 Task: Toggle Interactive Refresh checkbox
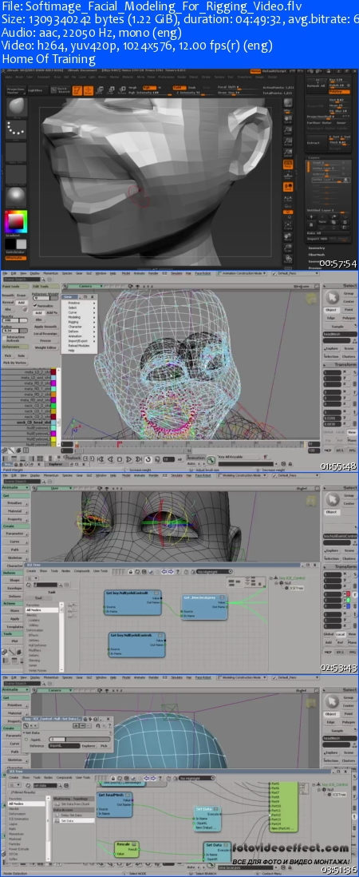point(3,337)
